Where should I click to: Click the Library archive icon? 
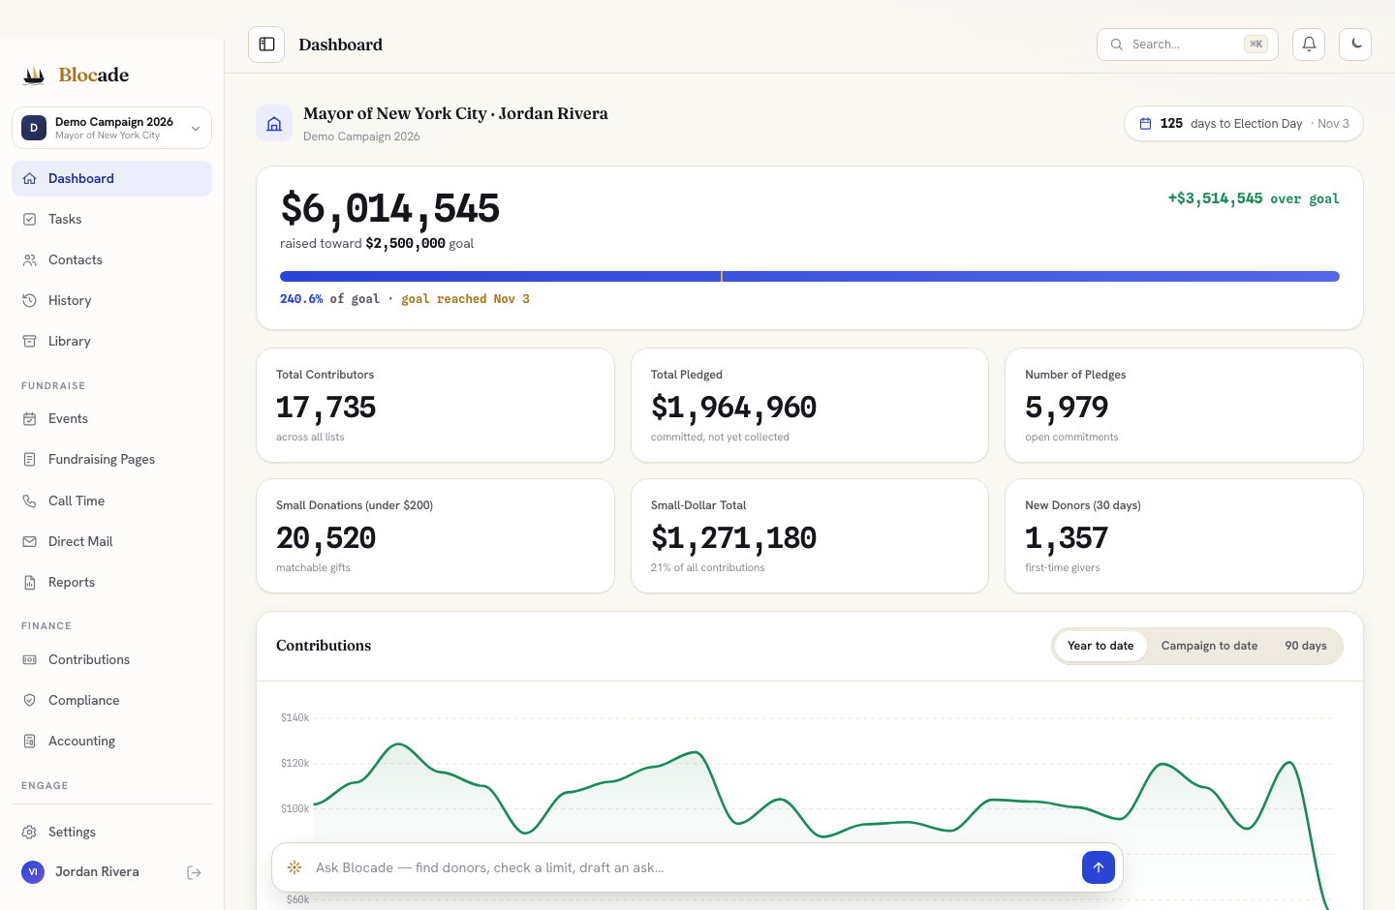[x=30, y=342]
